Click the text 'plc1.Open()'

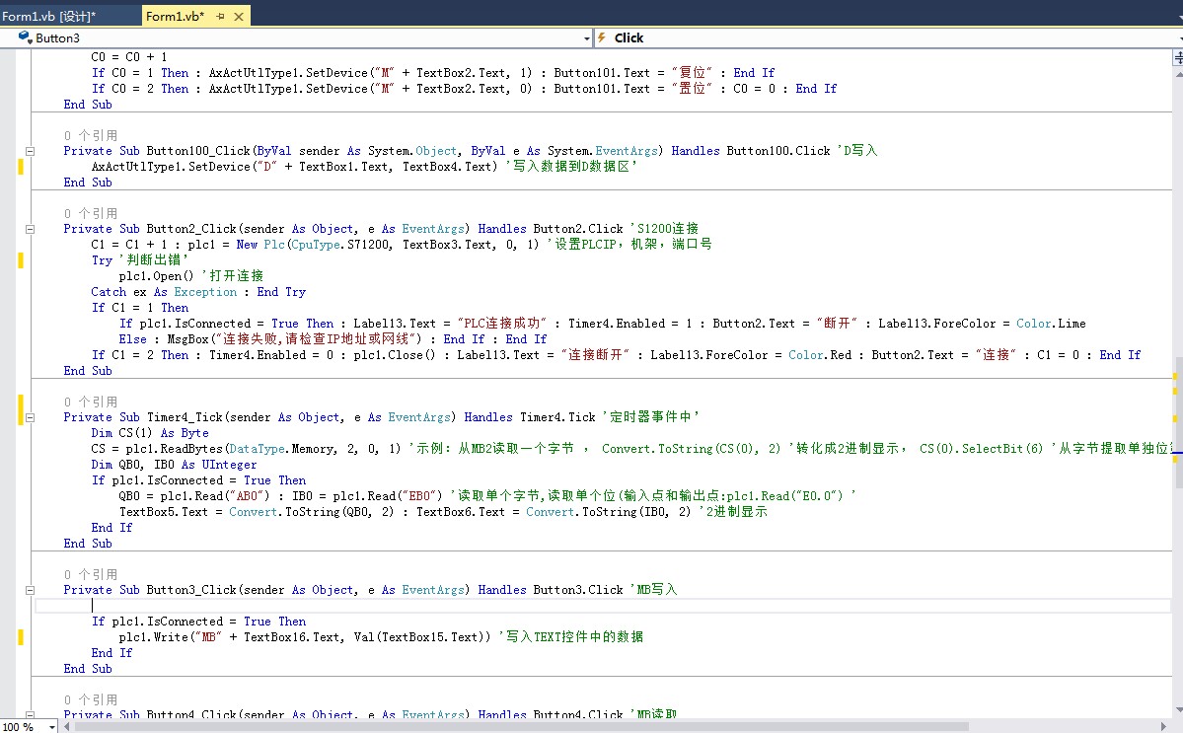(156, 276)
